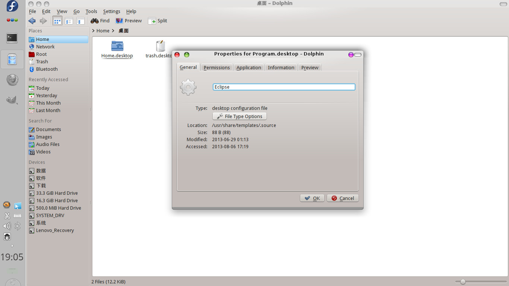Screen dimensions: 509x286
Task: Click the Dolphin file manager panel icon
Action: point(12,59)
